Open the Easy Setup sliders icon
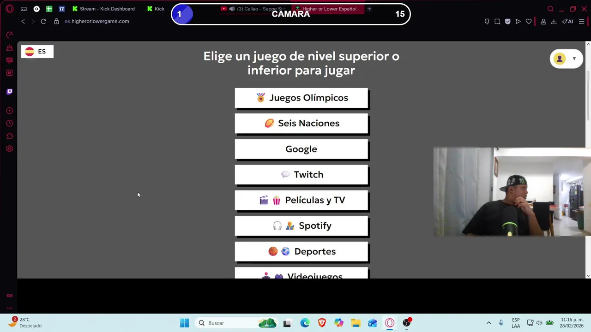Screen dimensions: 591x332 point(582,21)
